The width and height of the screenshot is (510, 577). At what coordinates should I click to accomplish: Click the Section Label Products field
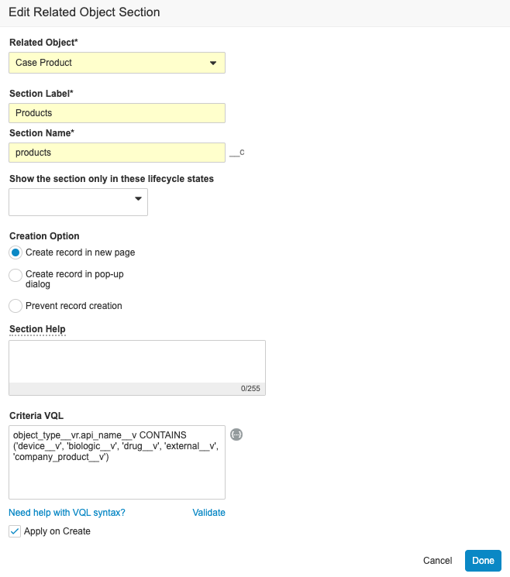117,113
